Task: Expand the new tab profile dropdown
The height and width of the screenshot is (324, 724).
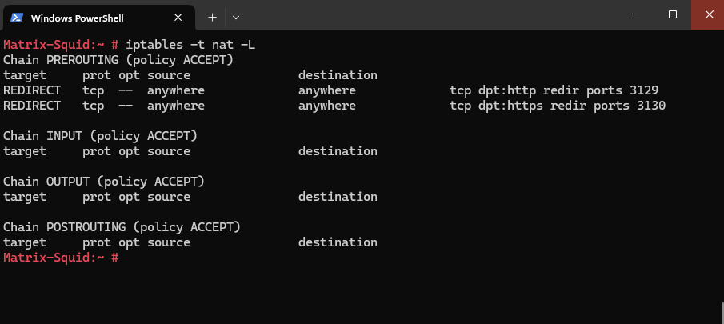Action: tap(236, 18)
